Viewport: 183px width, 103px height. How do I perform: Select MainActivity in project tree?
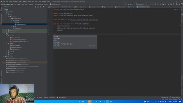(17, 28)
